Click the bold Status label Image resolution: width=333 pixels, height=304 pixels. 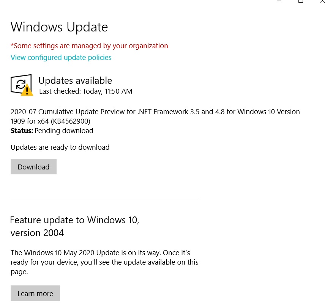coord(22,131)
